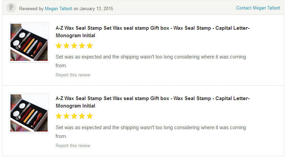The width and height of the screenshot is (291, 163).
Task: Open first A-Z Wax Seal Stamp Set title
Action: point(153,32)
